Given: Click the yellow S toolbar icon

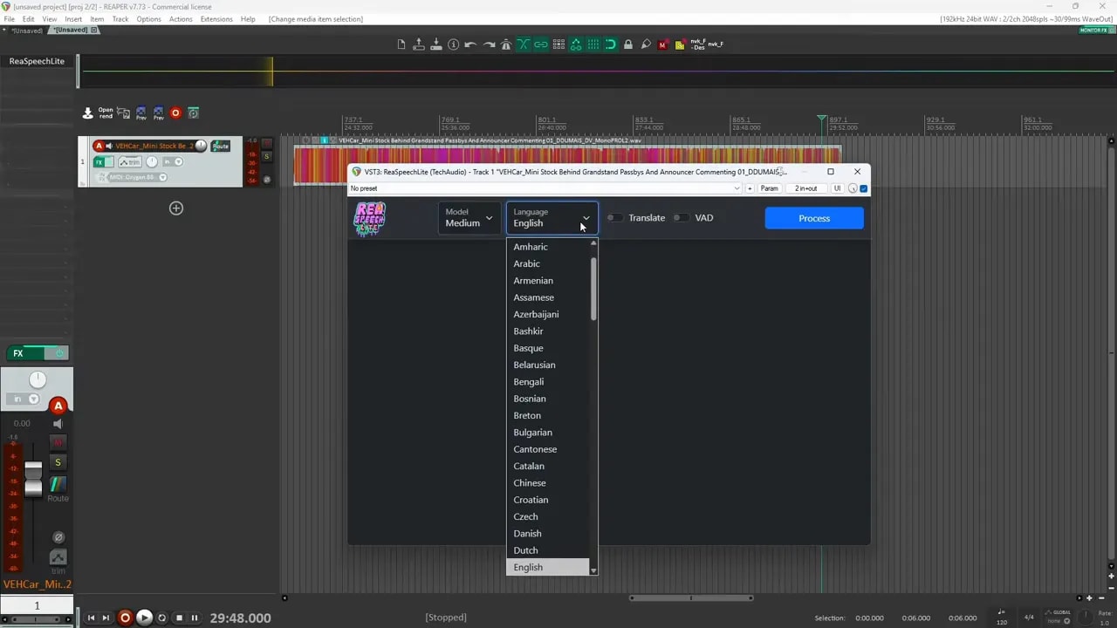Looking at the screenshot, I should [681, 44].
